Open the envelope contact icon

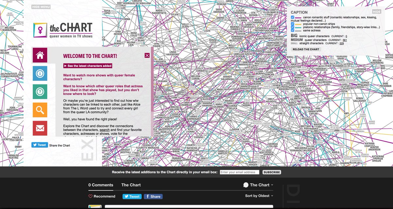[40, 128]
